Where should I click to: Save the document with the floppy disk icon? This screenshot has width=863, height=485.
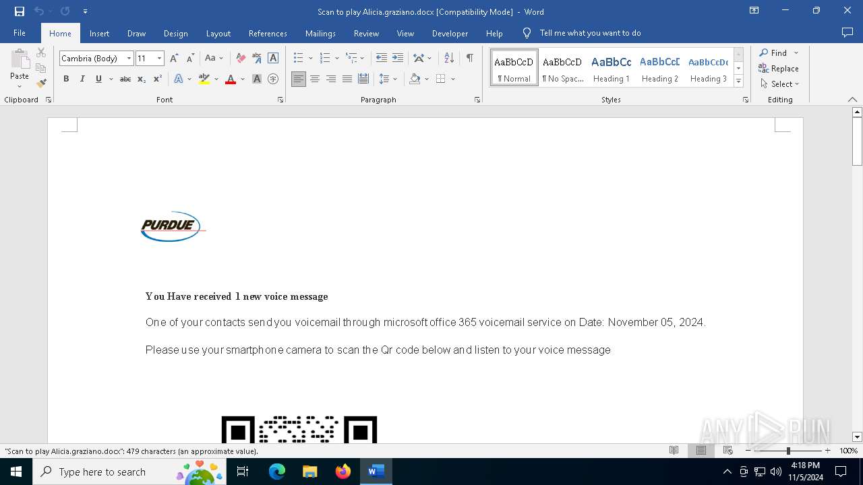(x=20, y=11)
